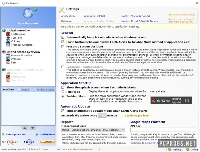Click the Auto Update ON label
The image size is (200, 152).
15,134
